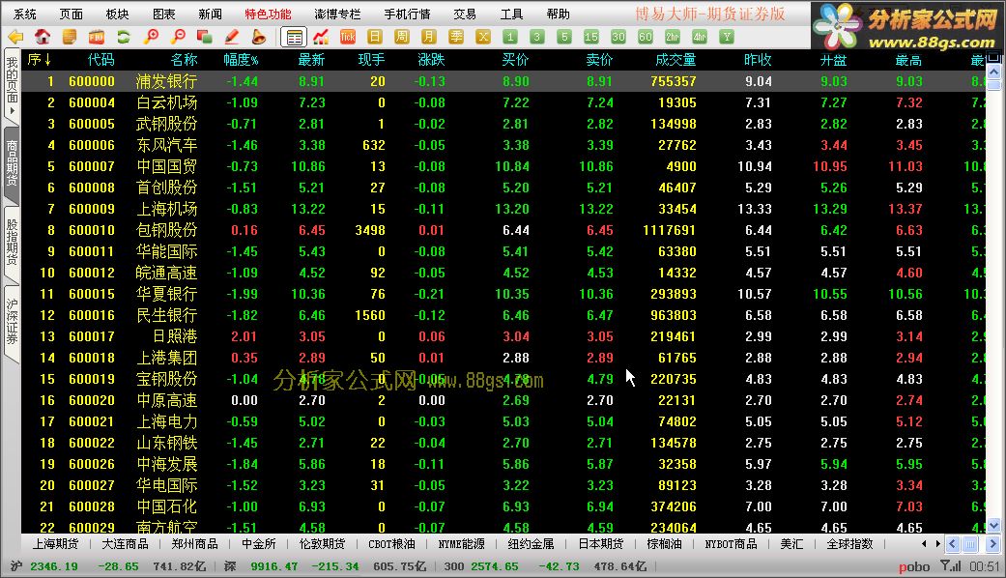Click the horizontal scrollbar thumb
Image resolution: width=1006 pixels, height=578 pixels.
pos(970,544)
